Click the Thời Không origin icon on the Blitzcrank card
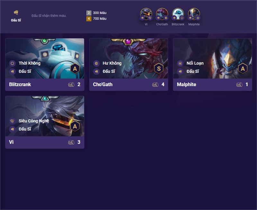The width and height of the screenshot is (257, 210). [12, 63]
